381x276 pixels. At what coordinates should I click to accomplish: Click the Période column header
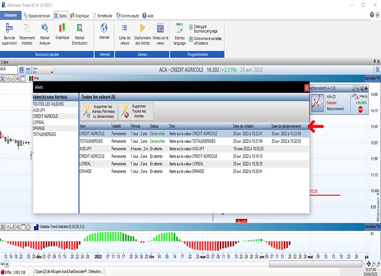(x=140, y=126)
